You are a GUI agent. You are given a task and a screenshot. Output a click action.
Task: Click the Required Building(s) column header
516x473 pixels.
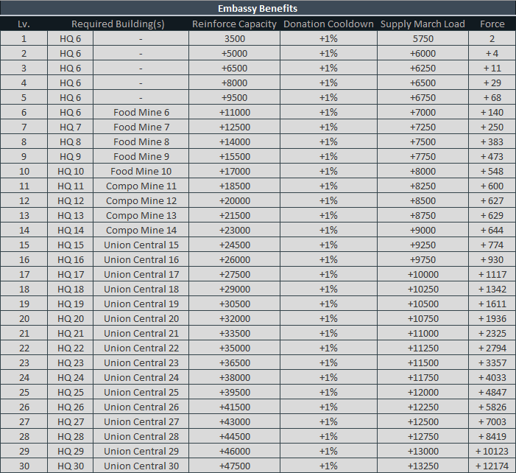click(118, 24)
